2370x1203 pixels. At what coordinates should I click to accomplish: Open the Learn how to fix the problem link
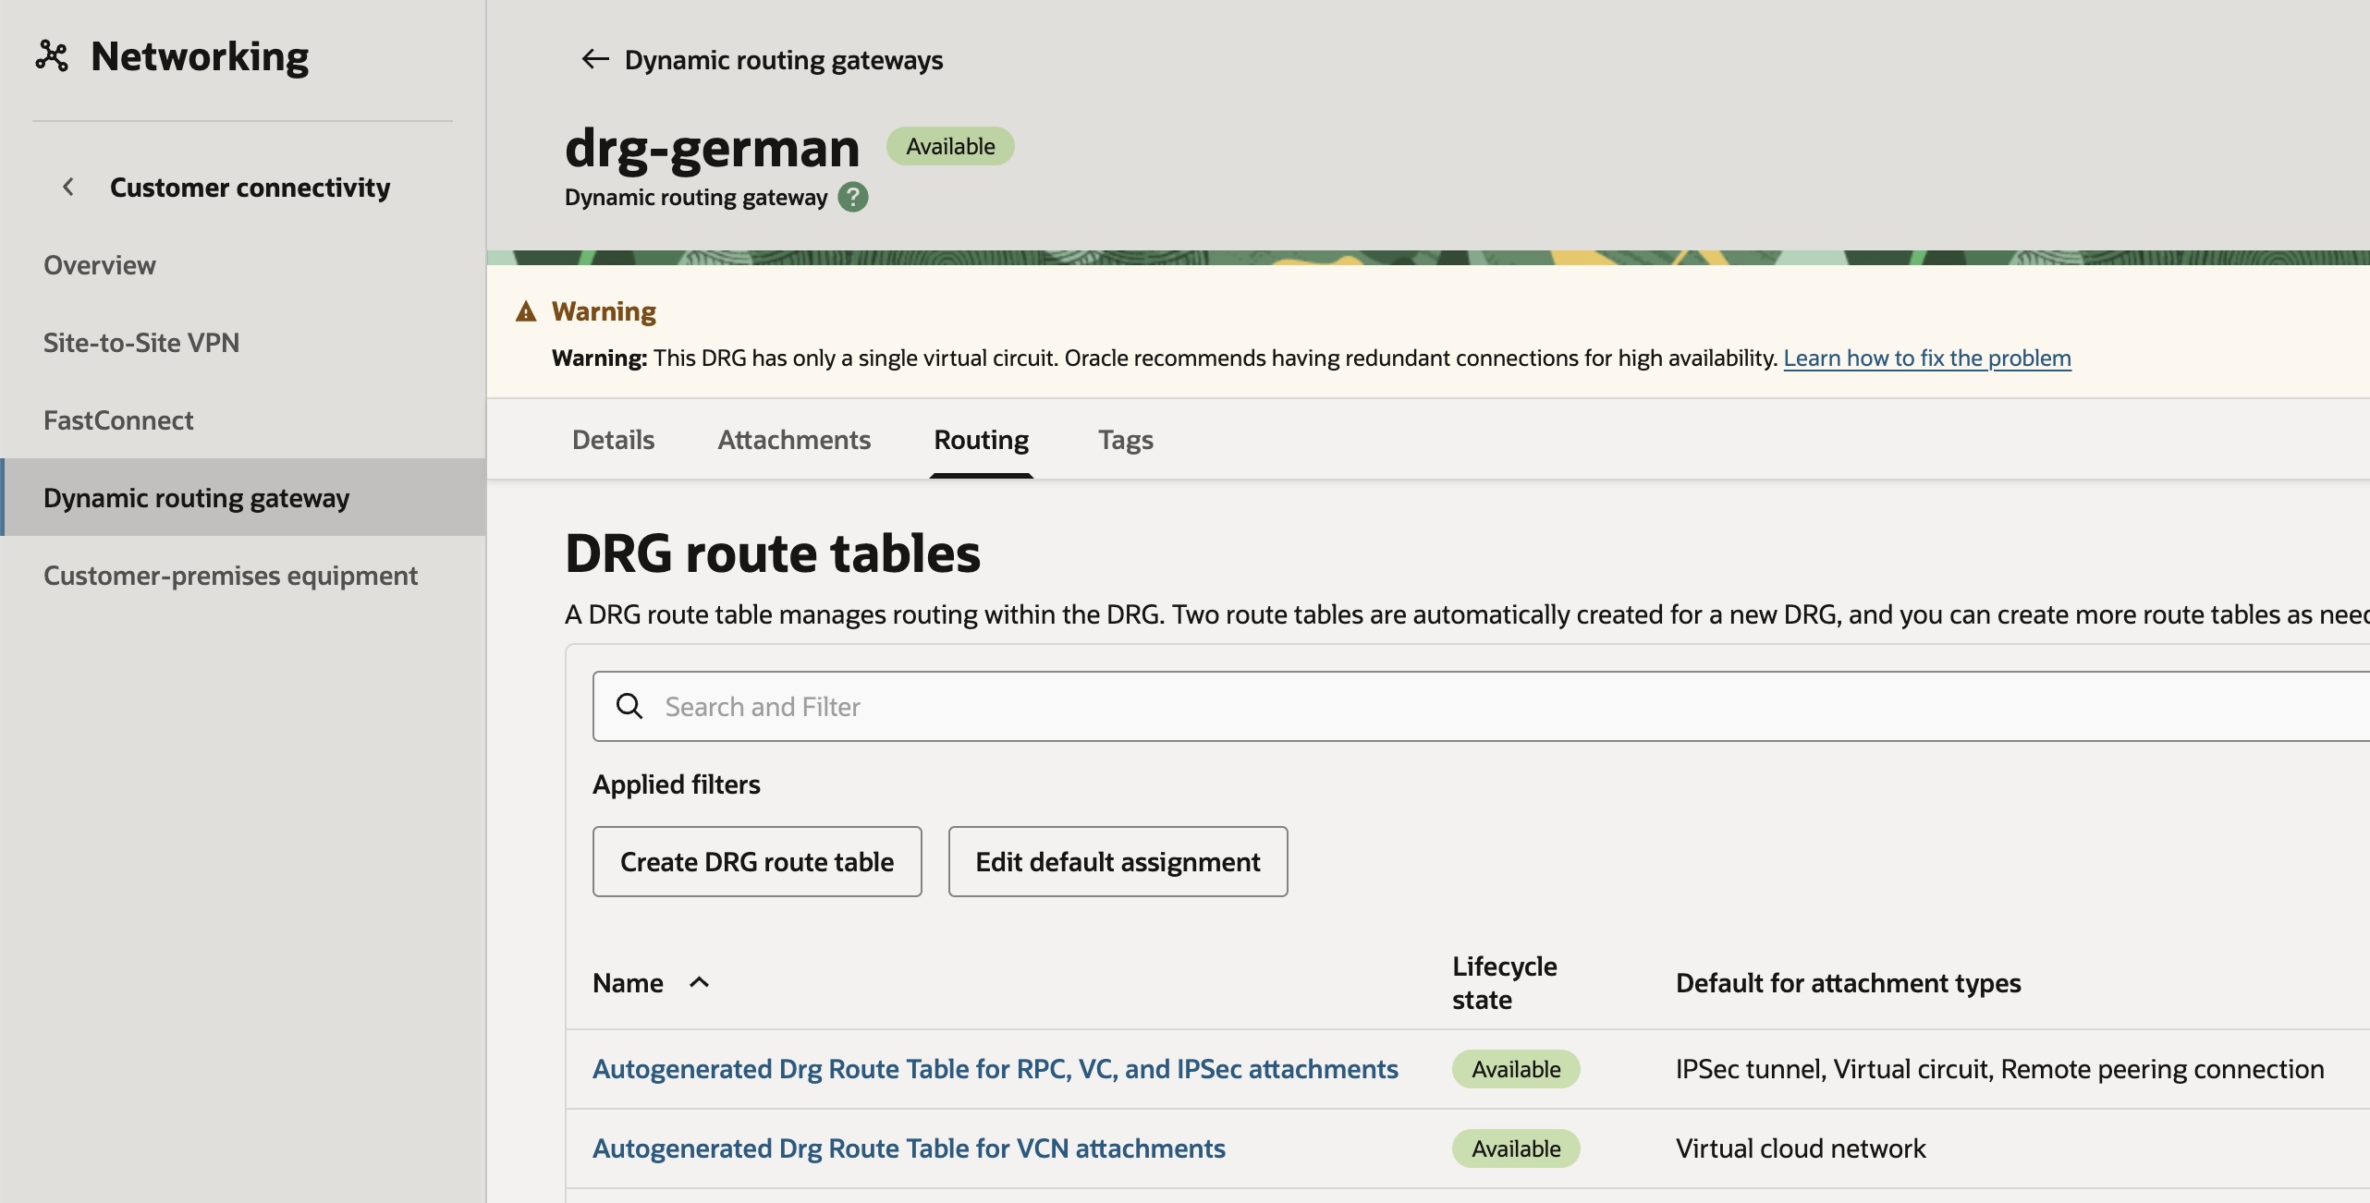(x=1927, y=358)
